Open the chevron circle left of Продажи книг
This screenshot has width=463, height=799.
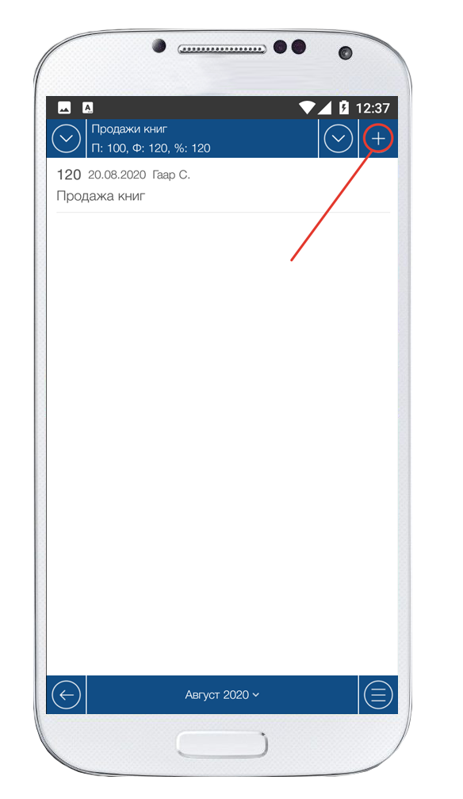pyautogui.click(x=67, y=139)
